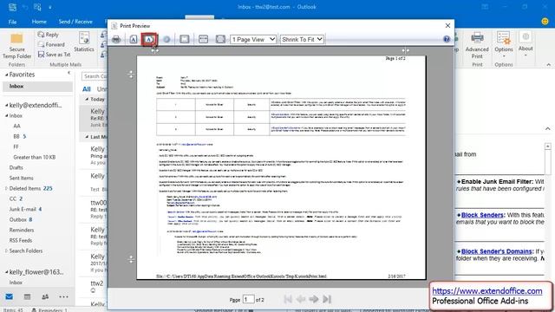Screen dimensions: 555x312
Task: Open the Reminders folder
Action: tap(22, 230)
